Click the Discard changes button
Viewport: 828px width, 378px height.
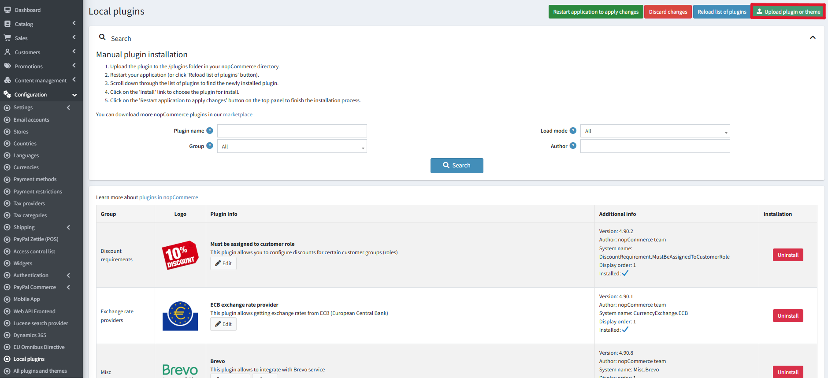click(x=668, y=12)
